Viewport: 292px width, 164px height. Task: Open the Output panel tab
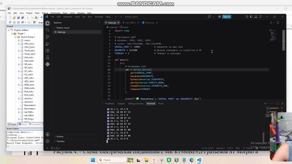click(121, 103)
